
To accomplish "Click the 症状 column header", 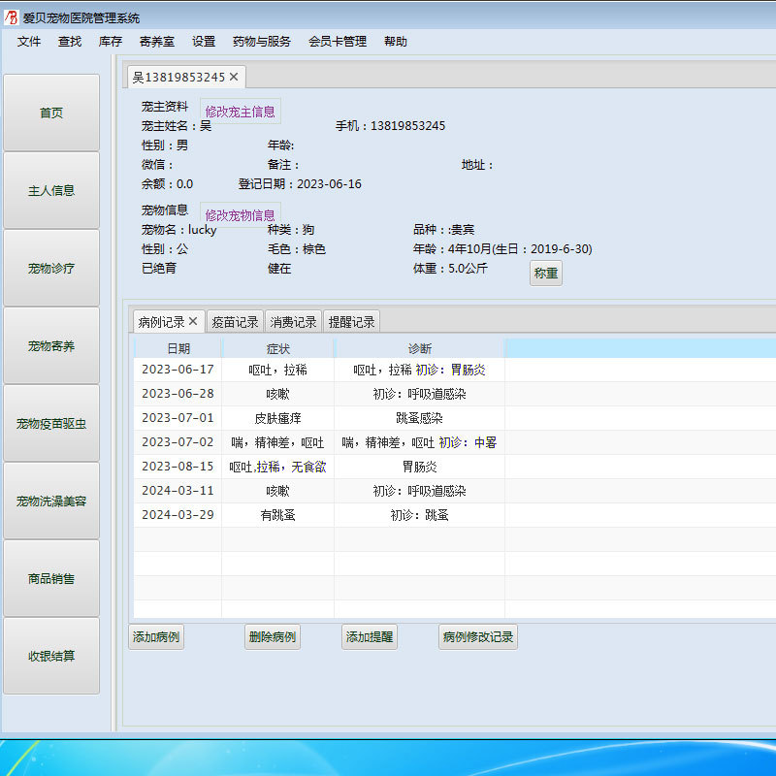I will tap(278, 348).
